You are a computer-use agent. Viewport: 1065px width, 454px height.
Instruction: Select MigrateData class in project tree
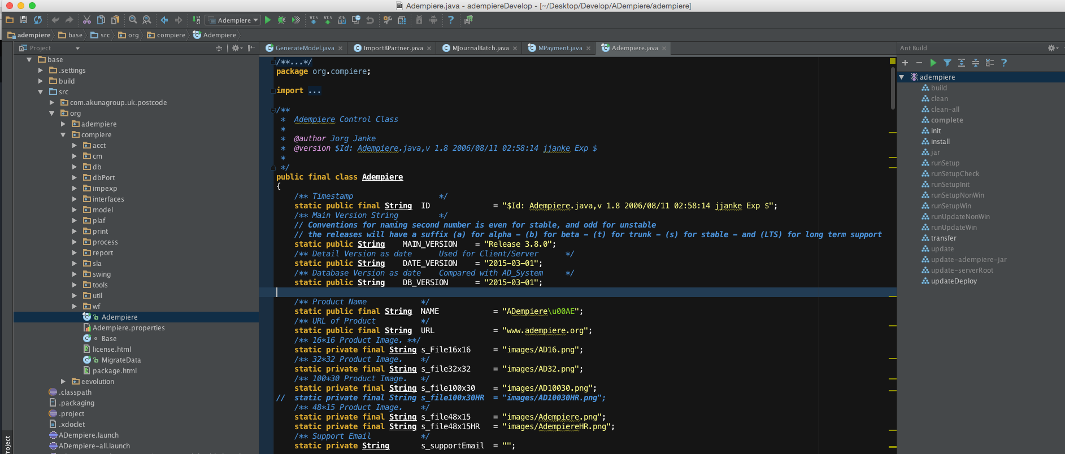click(x=112, y=360)
